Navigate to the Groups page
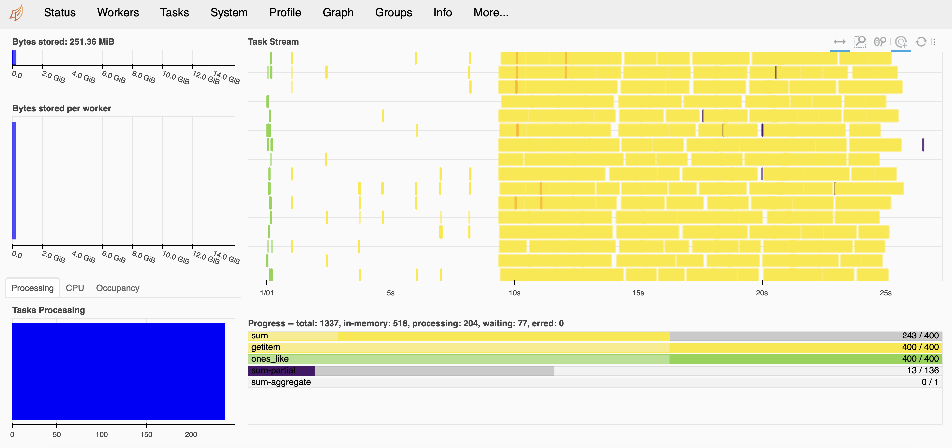The width and height of the screenshot is (952, 448). click(x=393, y=13)
